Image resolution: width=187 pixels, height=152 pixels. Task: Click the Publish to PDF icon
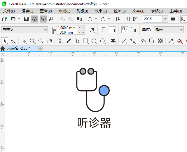(135, 19)
